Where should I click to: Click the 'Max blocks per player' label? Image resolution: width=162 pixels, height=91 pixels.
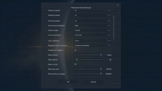pos(57,74)
